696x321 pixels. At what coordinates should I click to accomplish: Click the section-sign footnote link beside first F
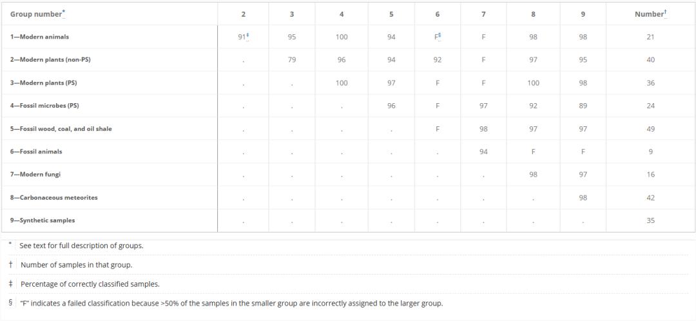click(x=440, y=35)
